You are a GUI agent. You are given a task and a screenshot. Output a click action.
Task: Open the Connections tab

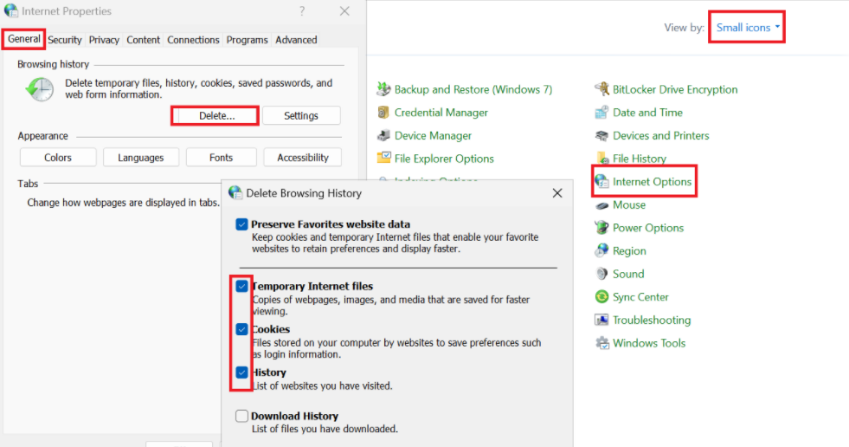[x=193, y=40]
